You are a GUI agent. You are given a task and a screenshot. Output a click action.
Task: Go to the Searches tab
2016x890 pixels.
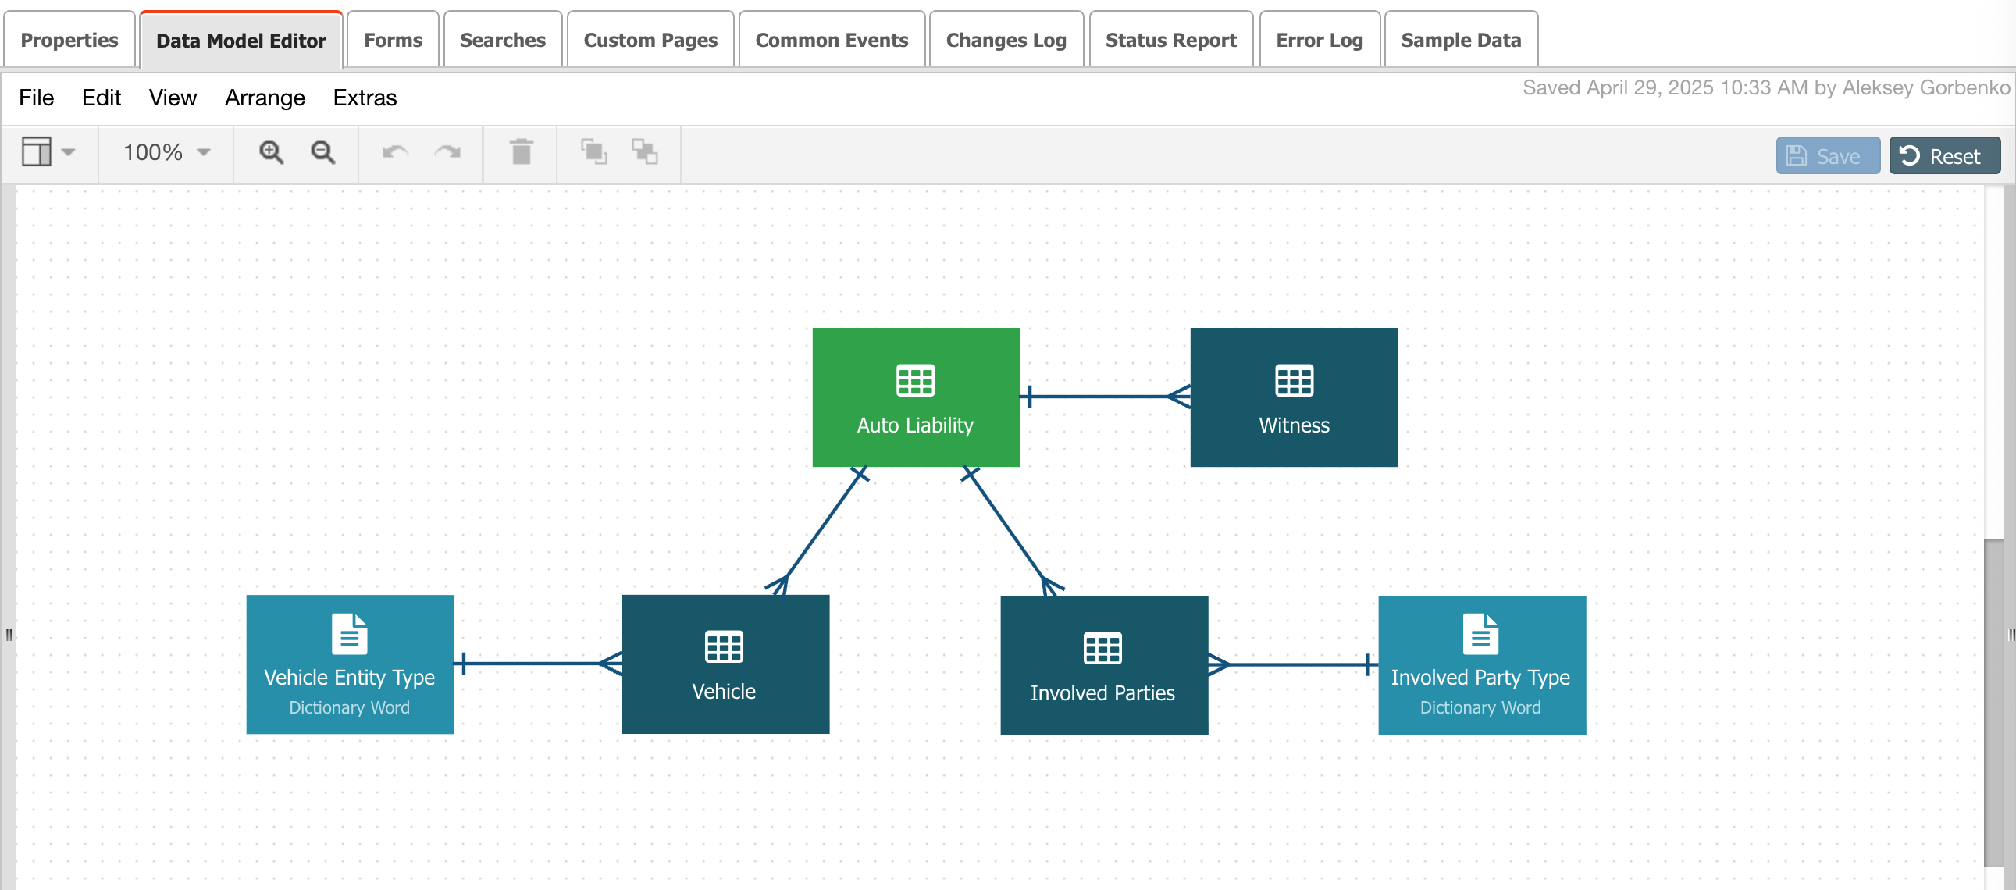(x=502, y=40)
